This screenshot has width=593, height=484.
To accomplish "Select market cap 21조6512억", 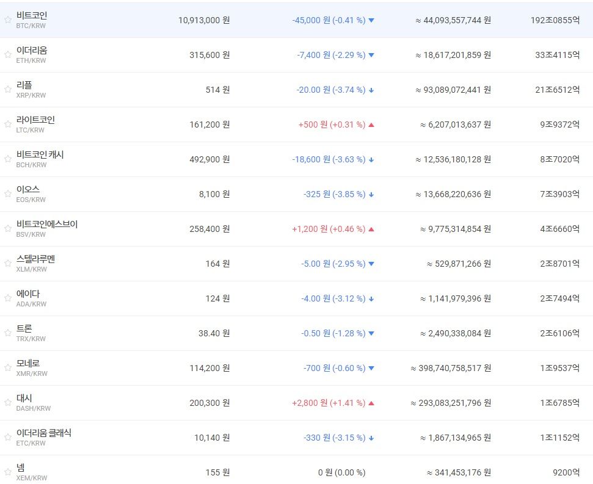I will (x=557, y=90).
